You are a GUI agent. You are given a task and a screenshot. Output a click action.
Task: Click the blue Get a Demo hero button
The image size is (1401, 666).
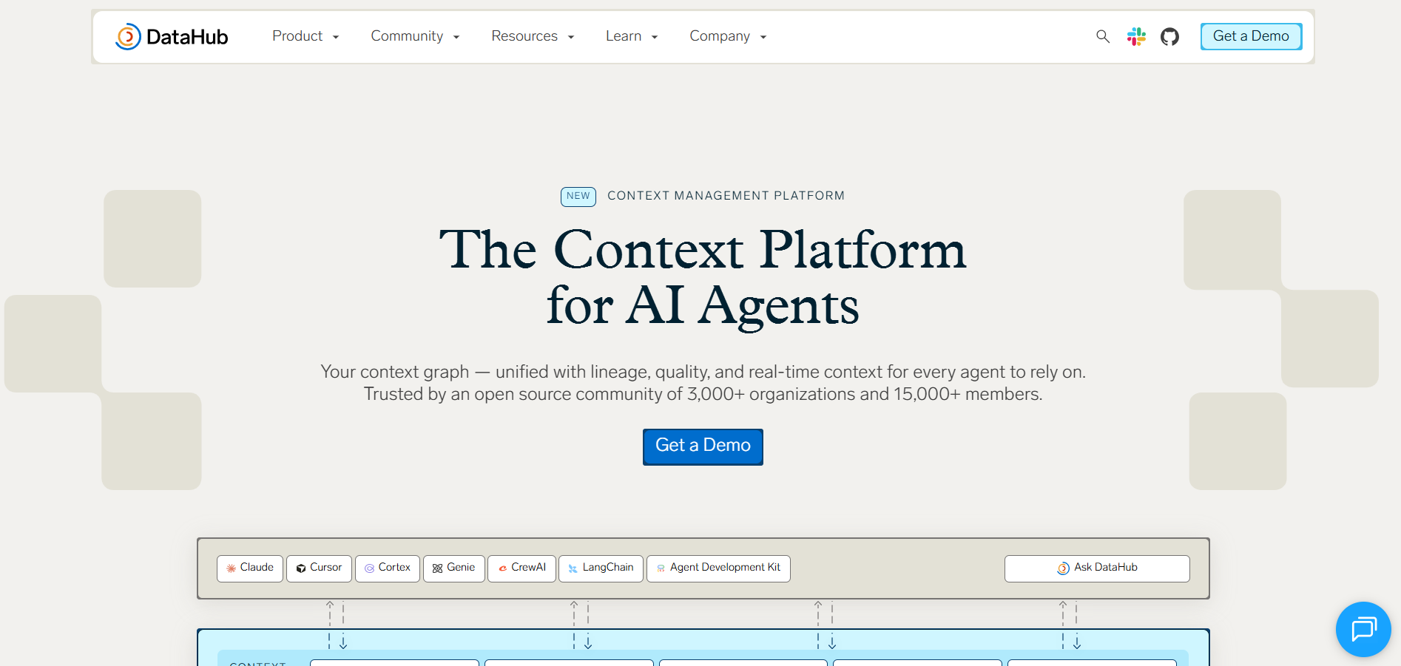point(703,446)
